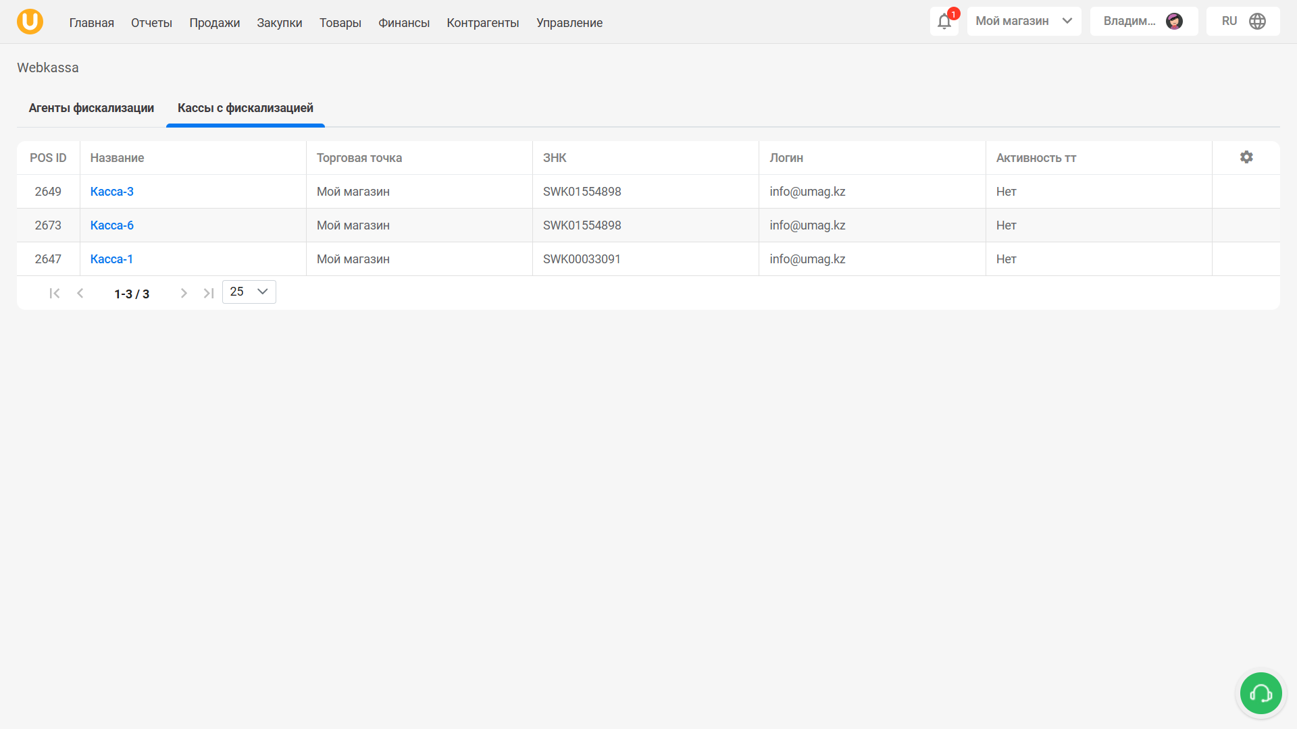Go to previous page arrow
Image resolution: width=1297 pixels, height=729 pixels.
pyautogui.click(x=80, y=293)
